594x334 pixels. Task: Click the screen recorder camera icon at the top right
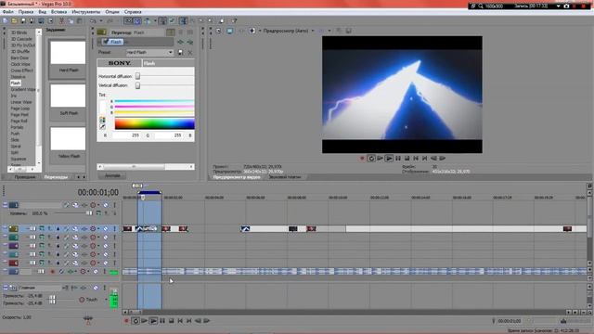tap(567, 6)
